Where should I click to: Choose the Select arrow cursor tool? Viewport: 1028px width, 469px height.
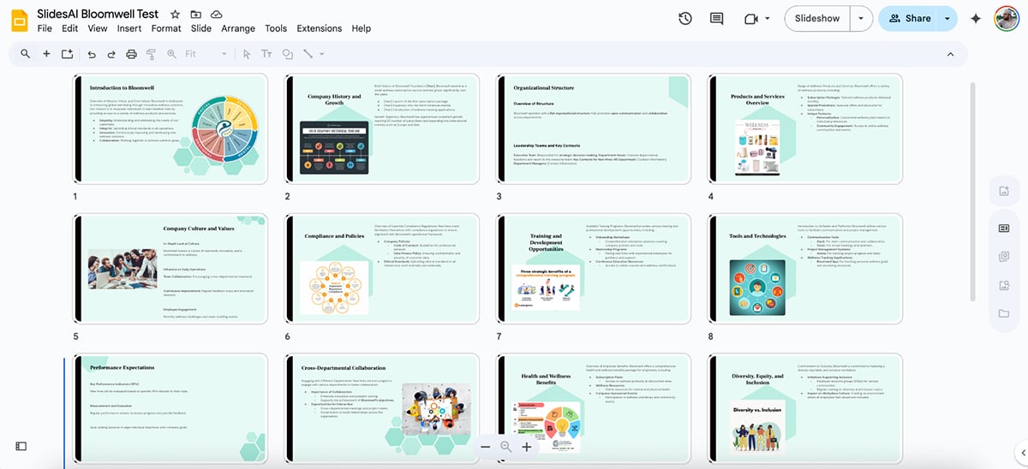pyautogui.click(x=247, y=54)
